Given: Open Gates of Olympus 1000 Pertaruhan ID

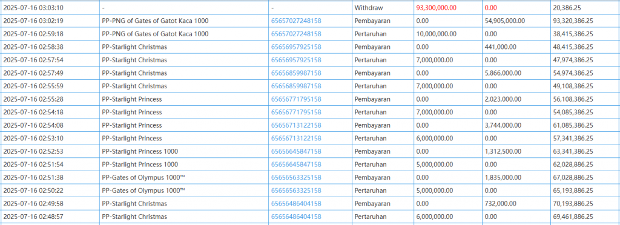Looking at the screenshot, I should tap(296, 191).
